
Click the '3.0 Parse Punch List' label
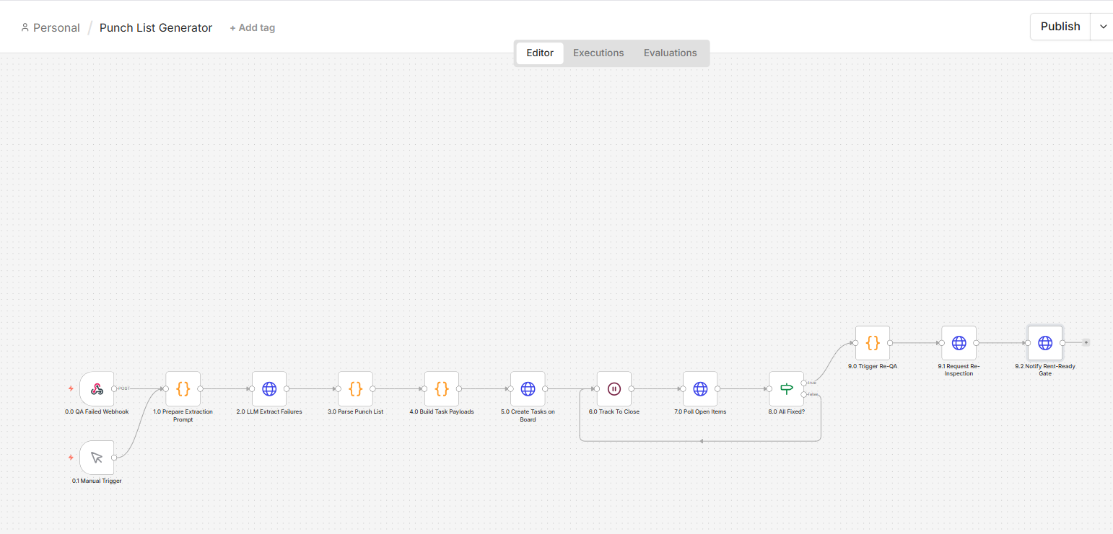pyautogui.click(x=355, y=412)
